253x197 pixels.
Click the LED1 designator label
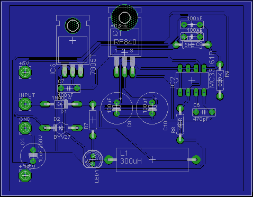click(97, 176)
